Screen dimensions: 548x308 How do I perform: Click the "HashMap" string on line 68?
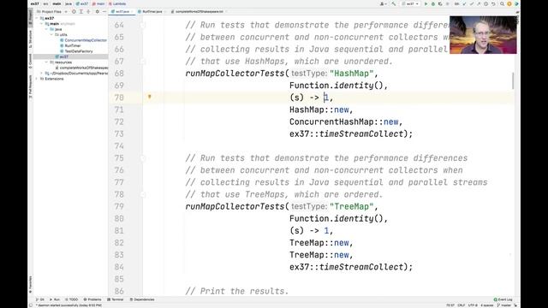tap(351, 74)
